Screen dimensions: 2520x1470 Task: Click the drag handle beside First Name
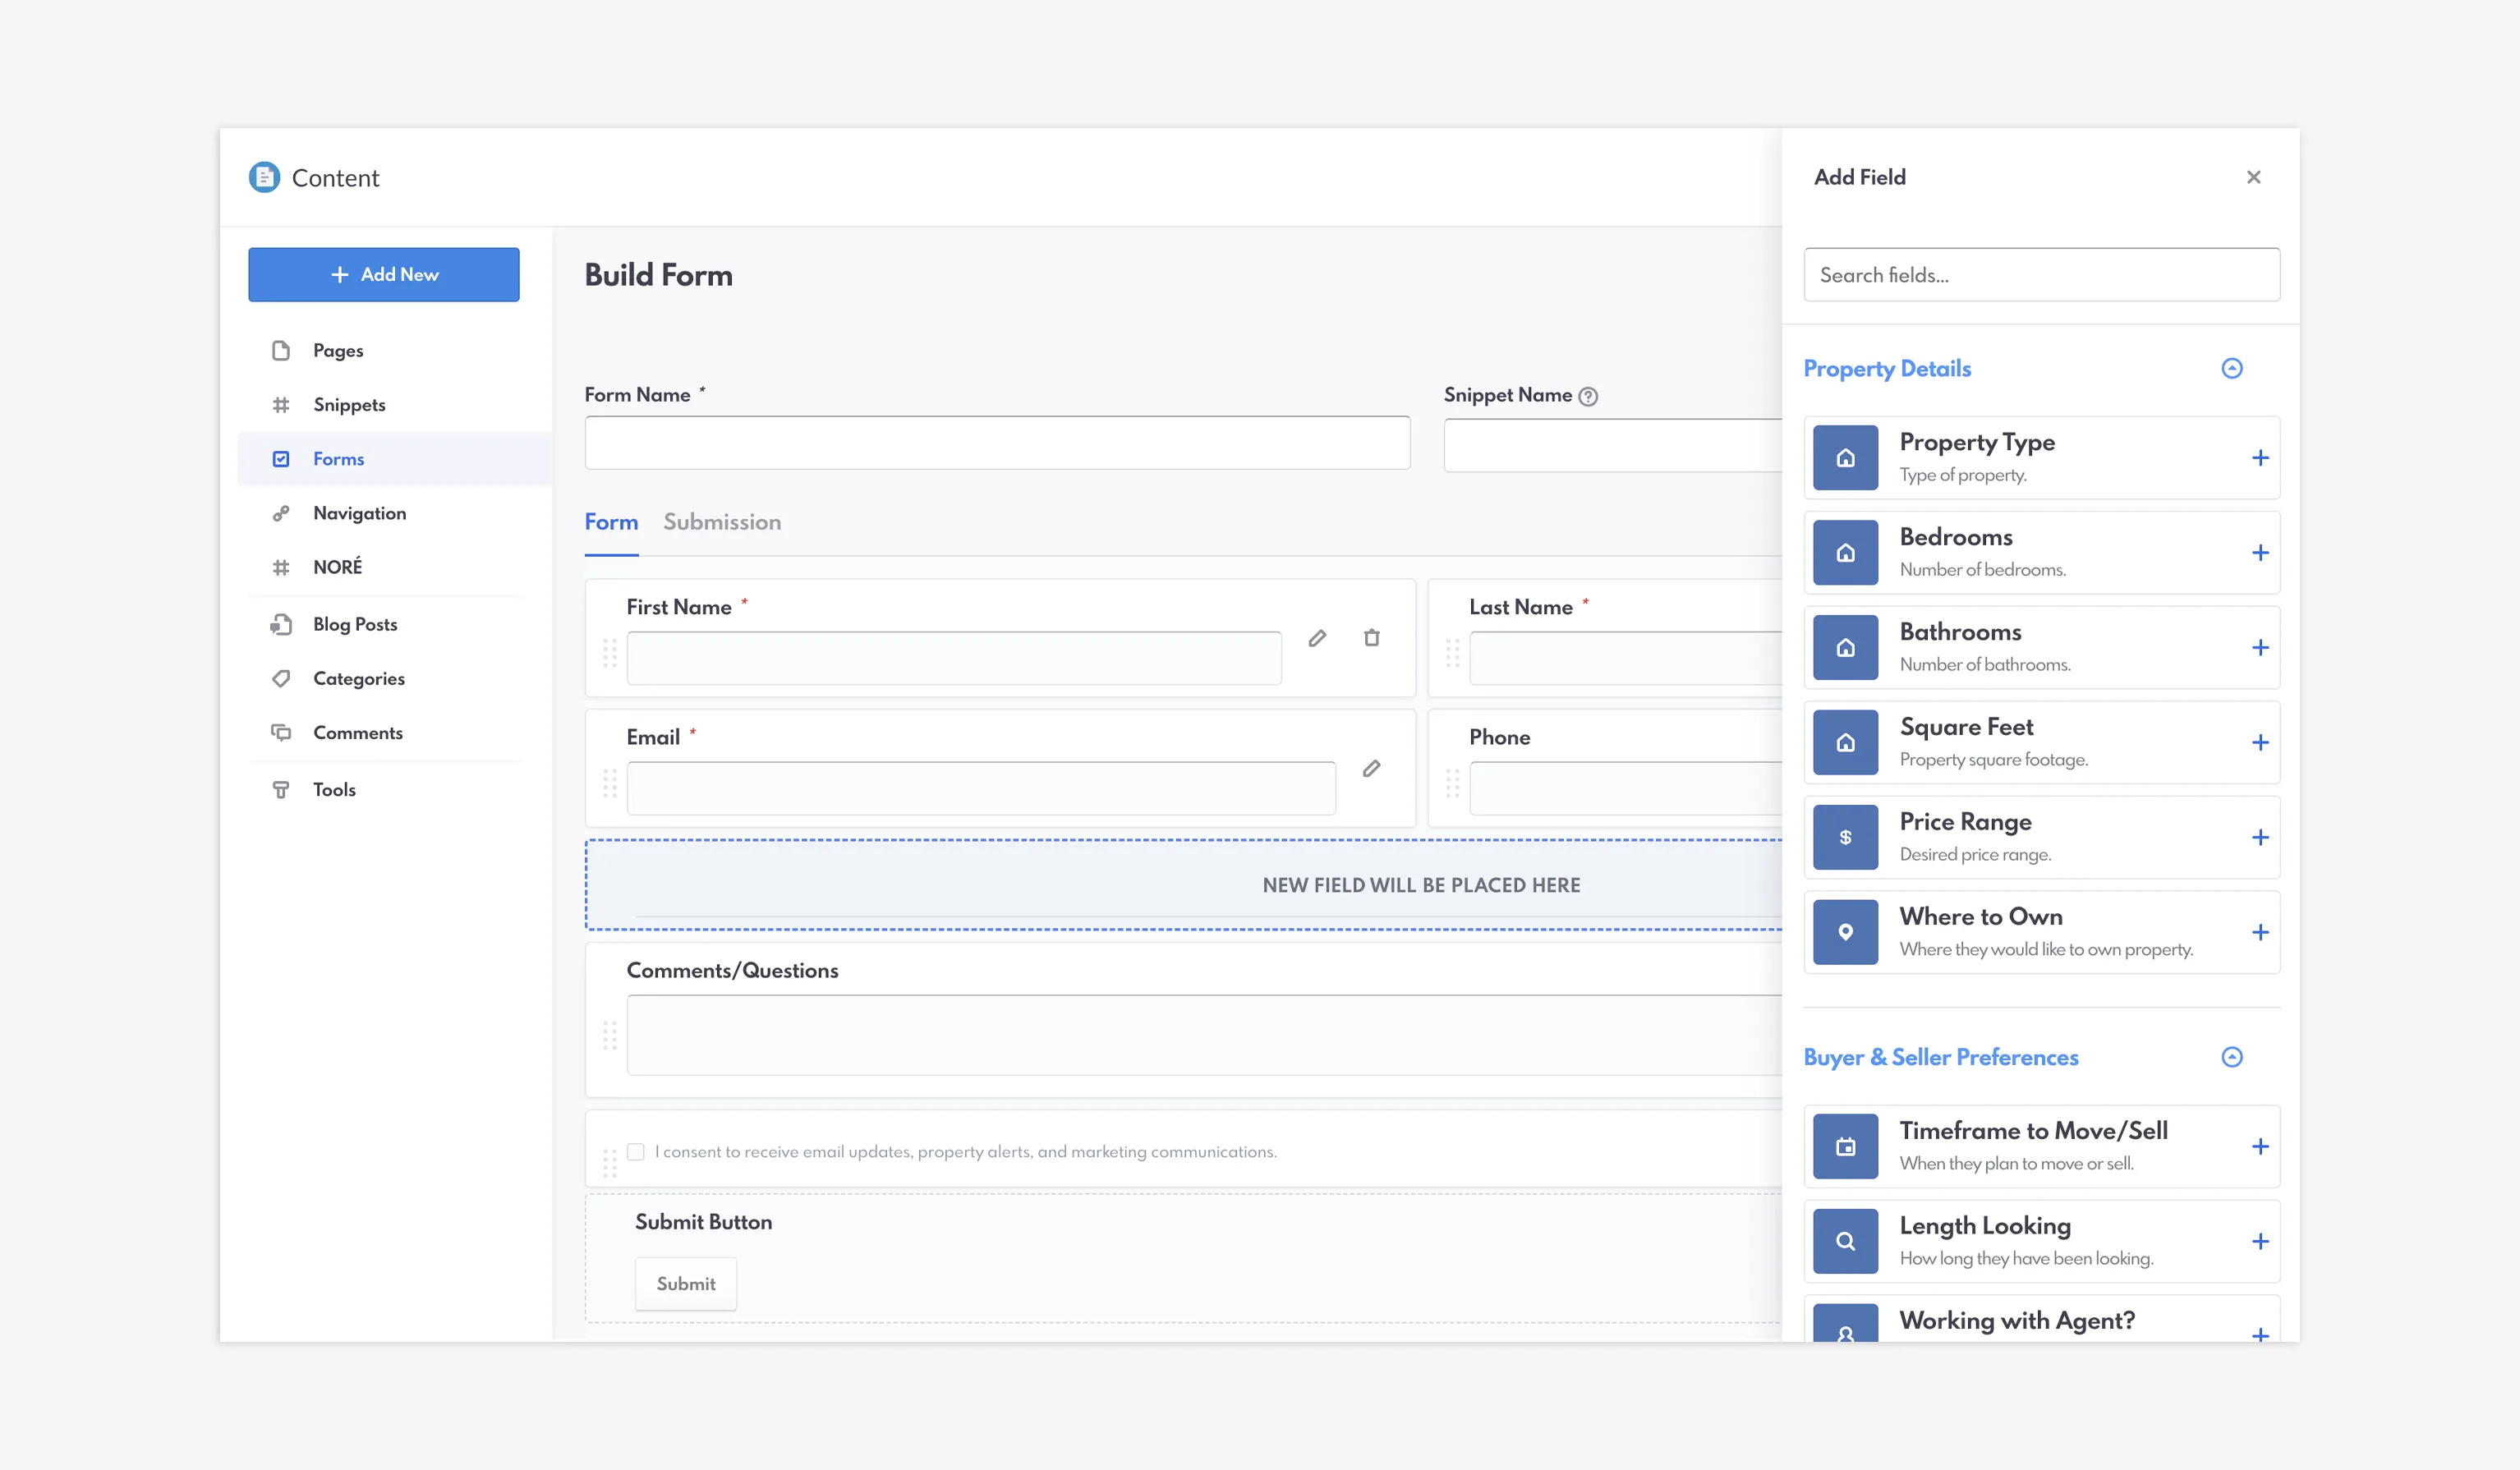[x=610, y=654]
